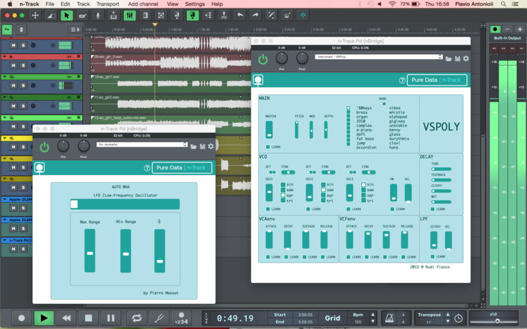Click the 0:49.19 time display
Image resolution: width=527 pixels, height=329 pixels.
point(235,318)
